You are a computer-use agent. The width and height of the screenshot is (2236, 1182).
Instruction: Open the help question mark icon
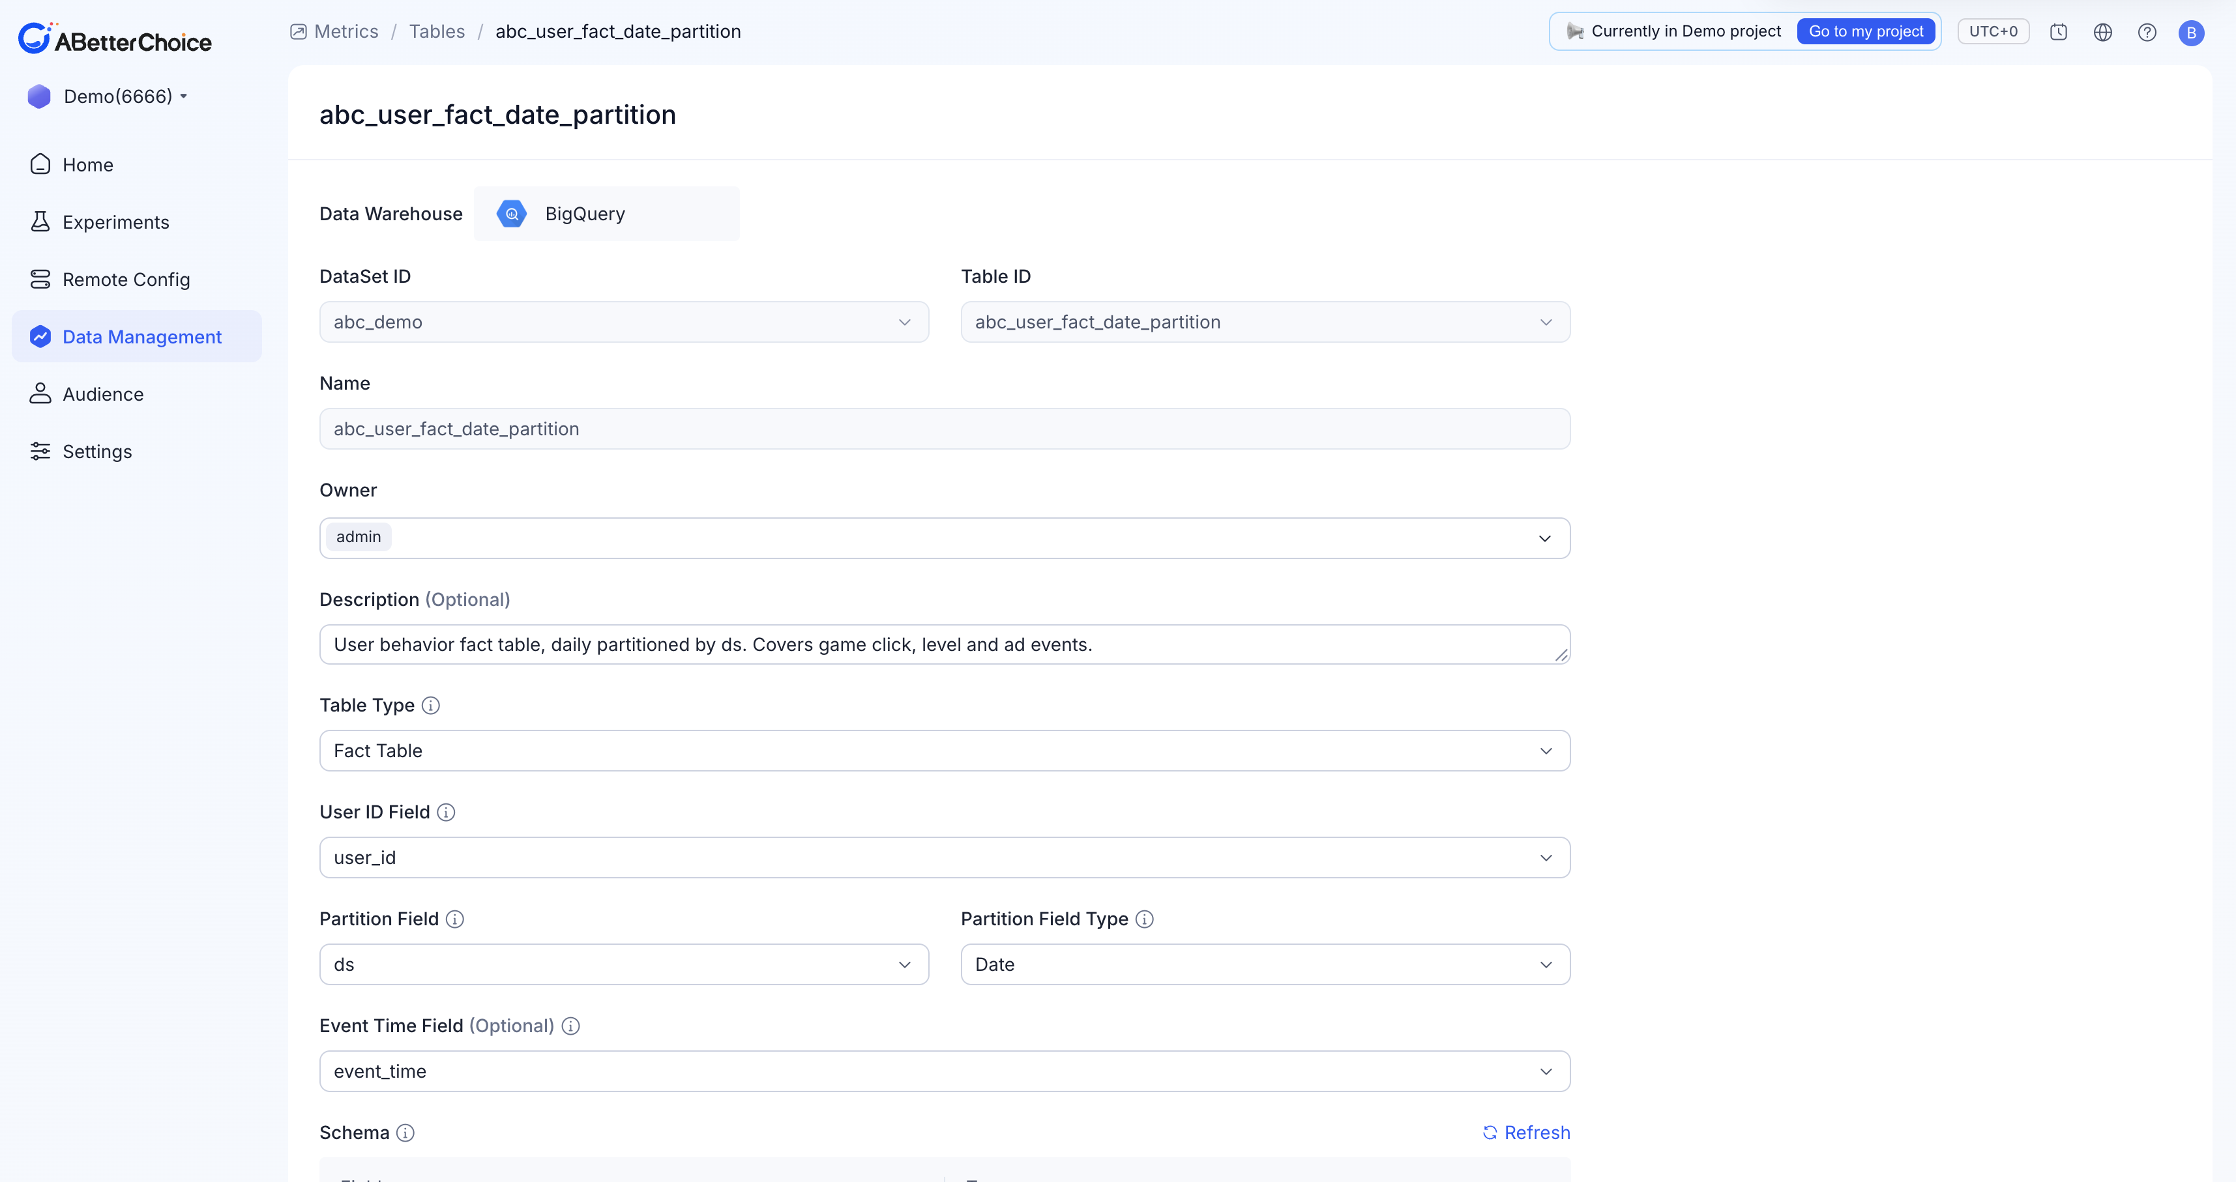coord(2147,32)
